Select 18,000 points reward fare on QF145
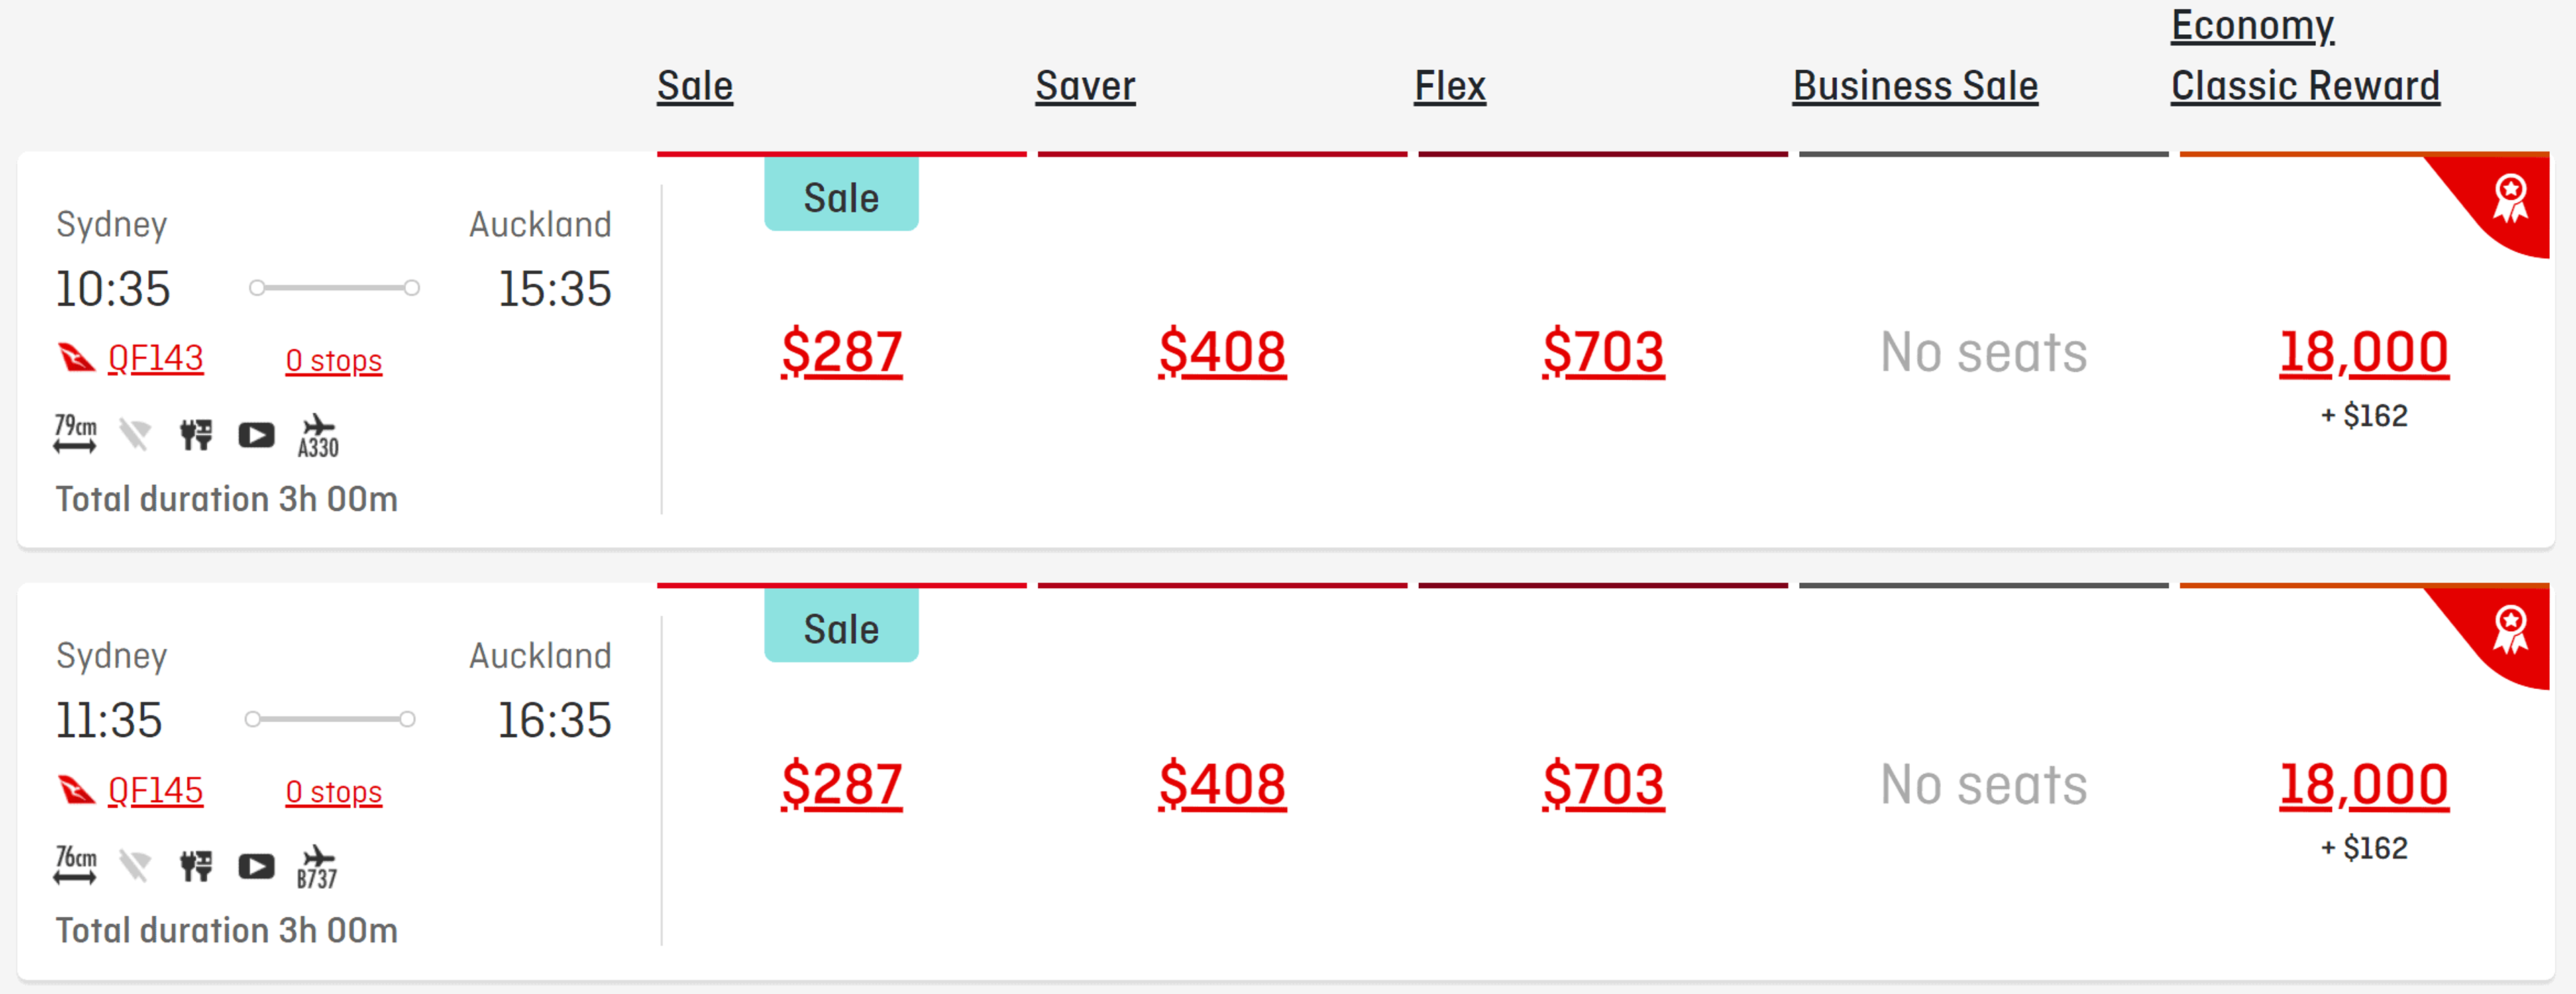 click(x=2363, y=784)
